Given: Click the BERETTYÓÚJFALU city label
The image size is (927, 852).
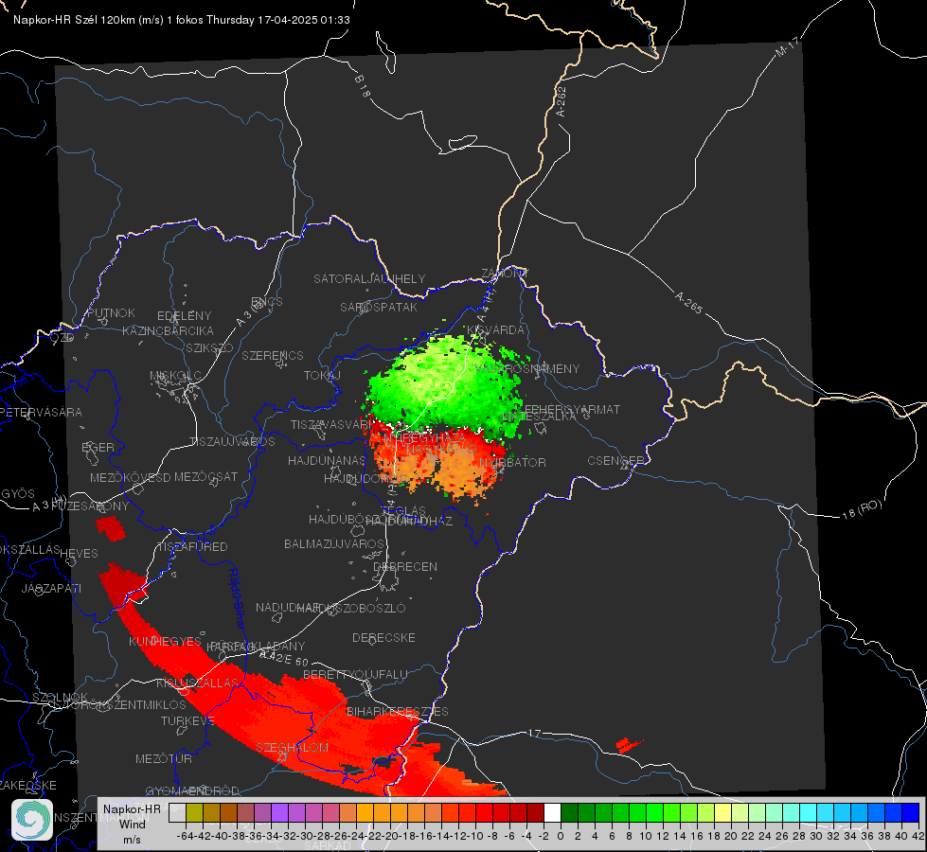Looking at the screenshot, I should pos(355,674).
